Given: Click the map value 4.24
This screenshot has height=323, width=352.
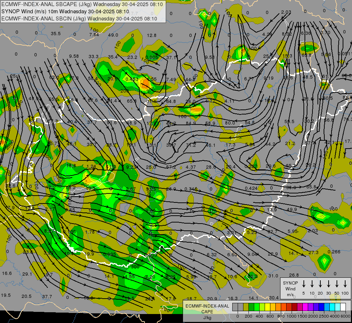Looking at the screenshot, I should pyautogui.click(x=267, y=34).
